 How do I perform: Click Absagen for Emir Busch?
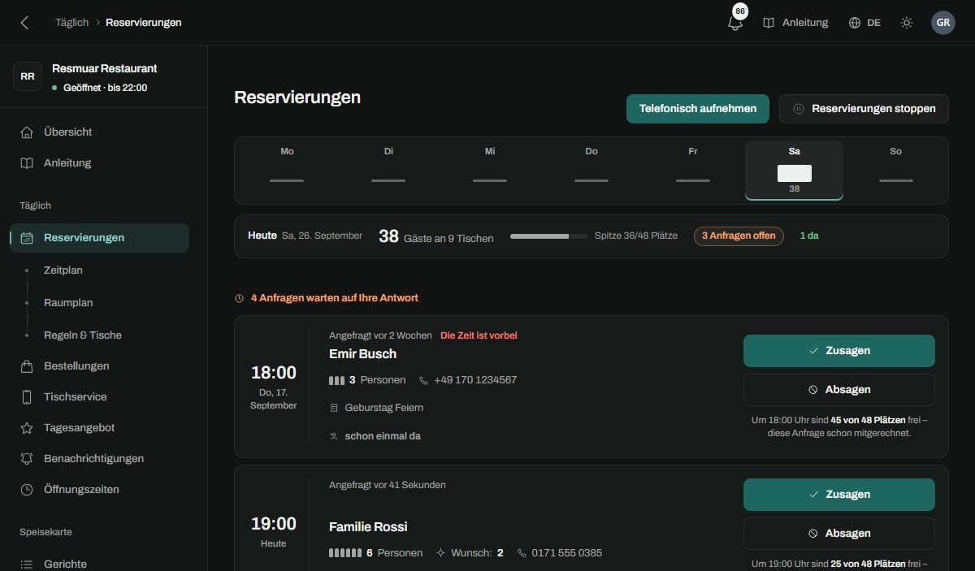click(x=839, y=390)
